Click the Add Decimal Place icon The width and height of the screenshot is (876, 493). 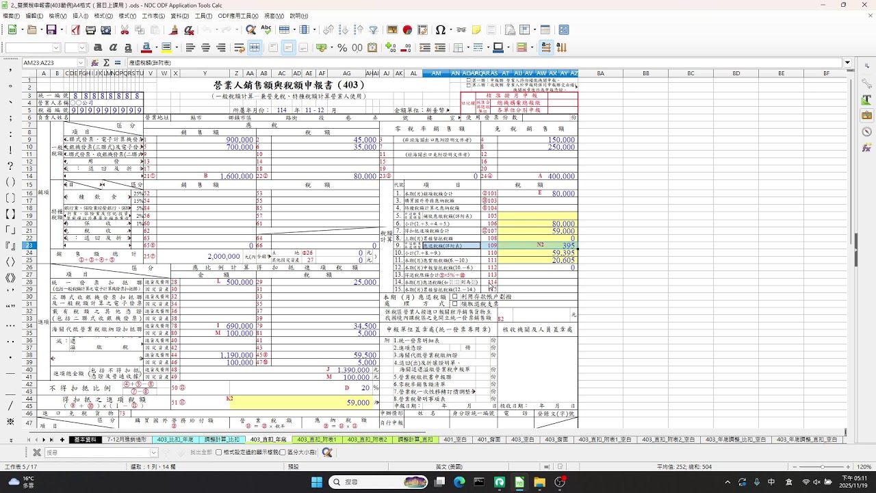pyautogui.click(x=391, y=48)
